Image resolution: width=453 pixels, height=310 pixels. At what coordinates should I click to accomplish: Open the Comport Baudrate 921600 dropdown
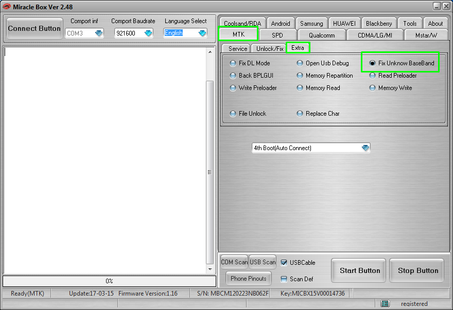click(x=148, y=33)
